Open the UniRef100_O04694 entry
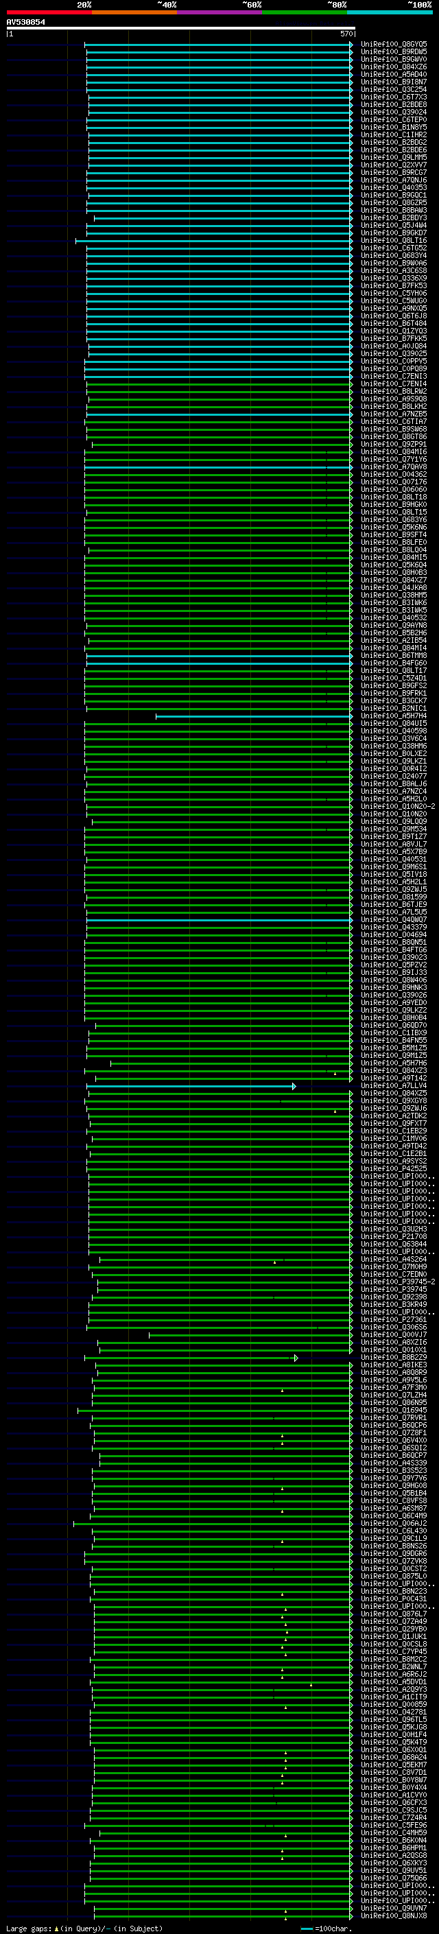The height and width of the screenshot is (1934, 439). point(393,934)
